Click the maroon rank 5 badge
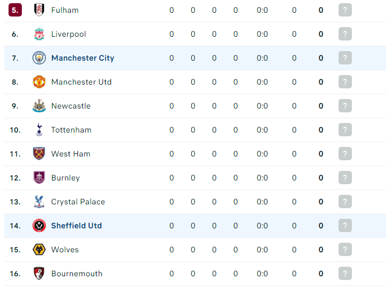Viewport: 386px width, 288px height. [15, 10]
